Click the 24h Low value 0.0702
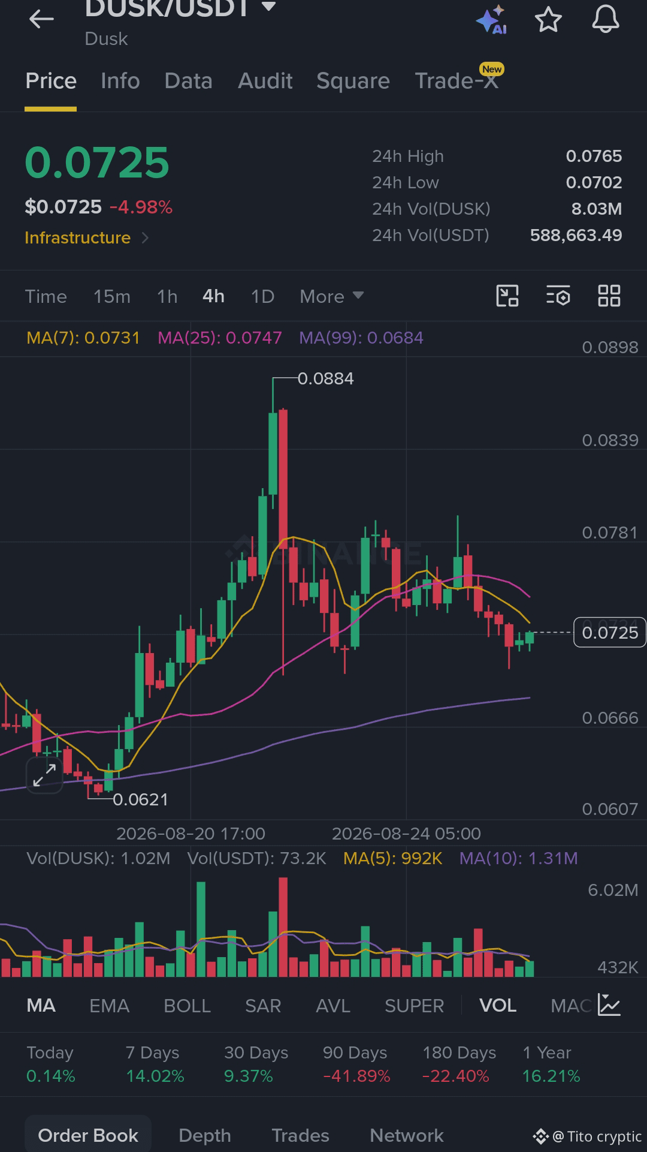The width and height of the screenshot is (647, 1152). tap(594, 182)
